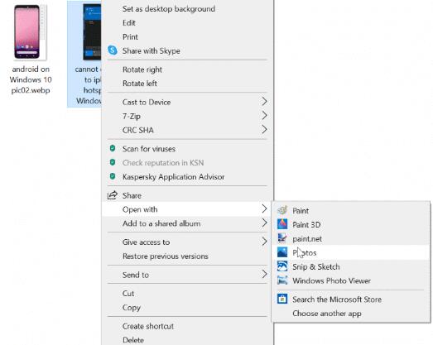Click the Share arrow icon
This screenshot has width=433, height=345.
[113, 195]
